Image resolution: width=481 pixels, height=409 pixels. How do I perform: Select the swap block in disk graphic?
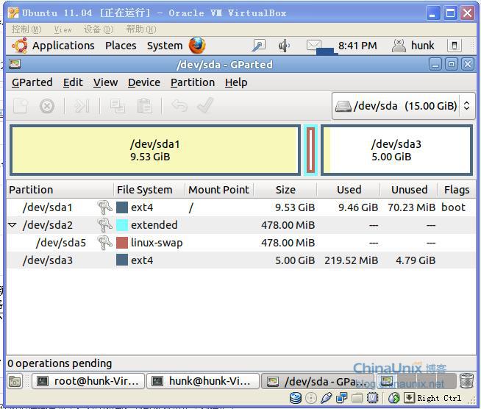click(x=310, y=150)
